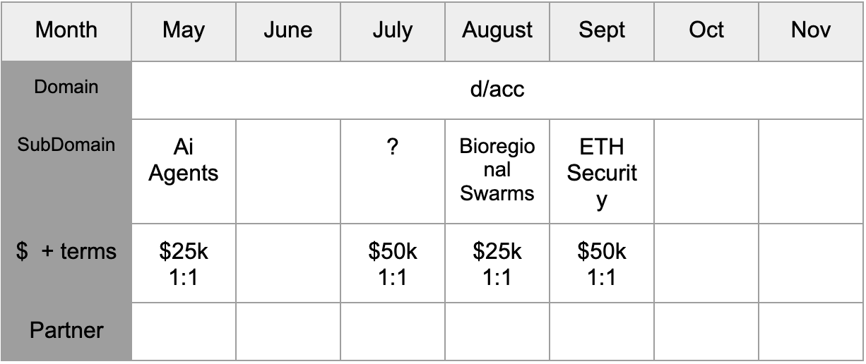This screenshot has height=364, width=866.
Task: Select the Ai Agents cell
Action: (184, 160)
